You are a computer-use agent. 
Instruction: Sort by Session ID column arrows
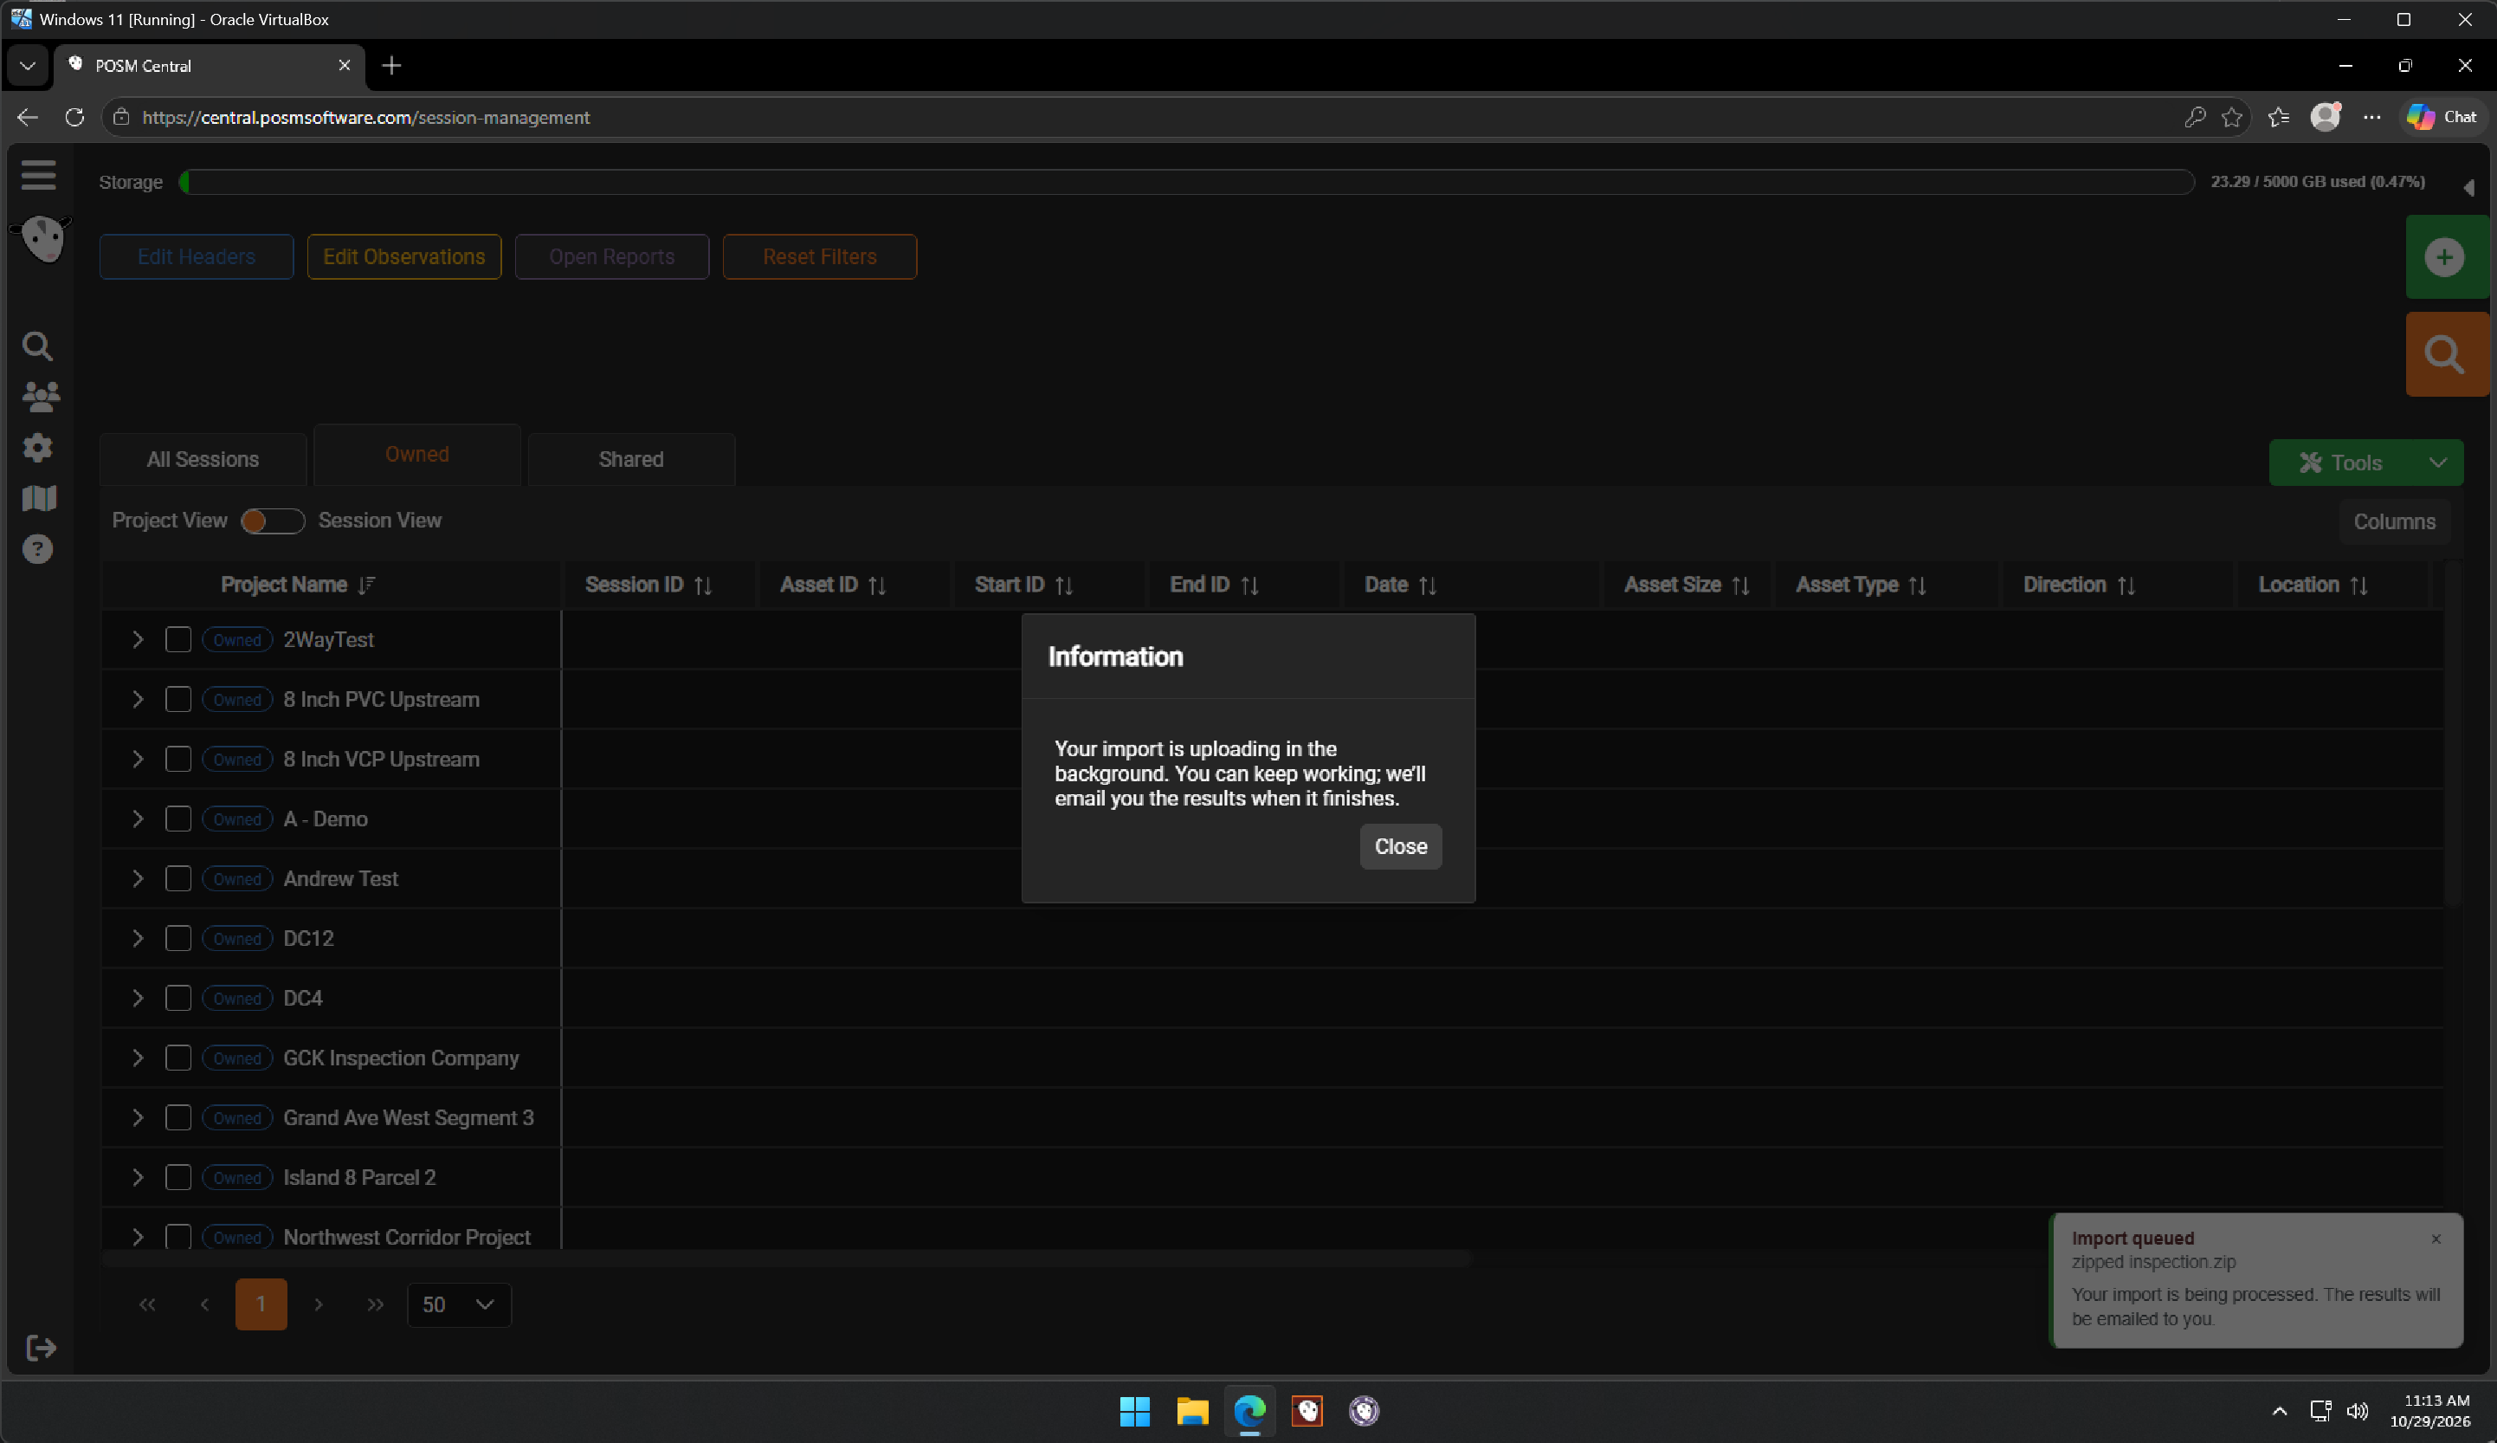(703, 586)
